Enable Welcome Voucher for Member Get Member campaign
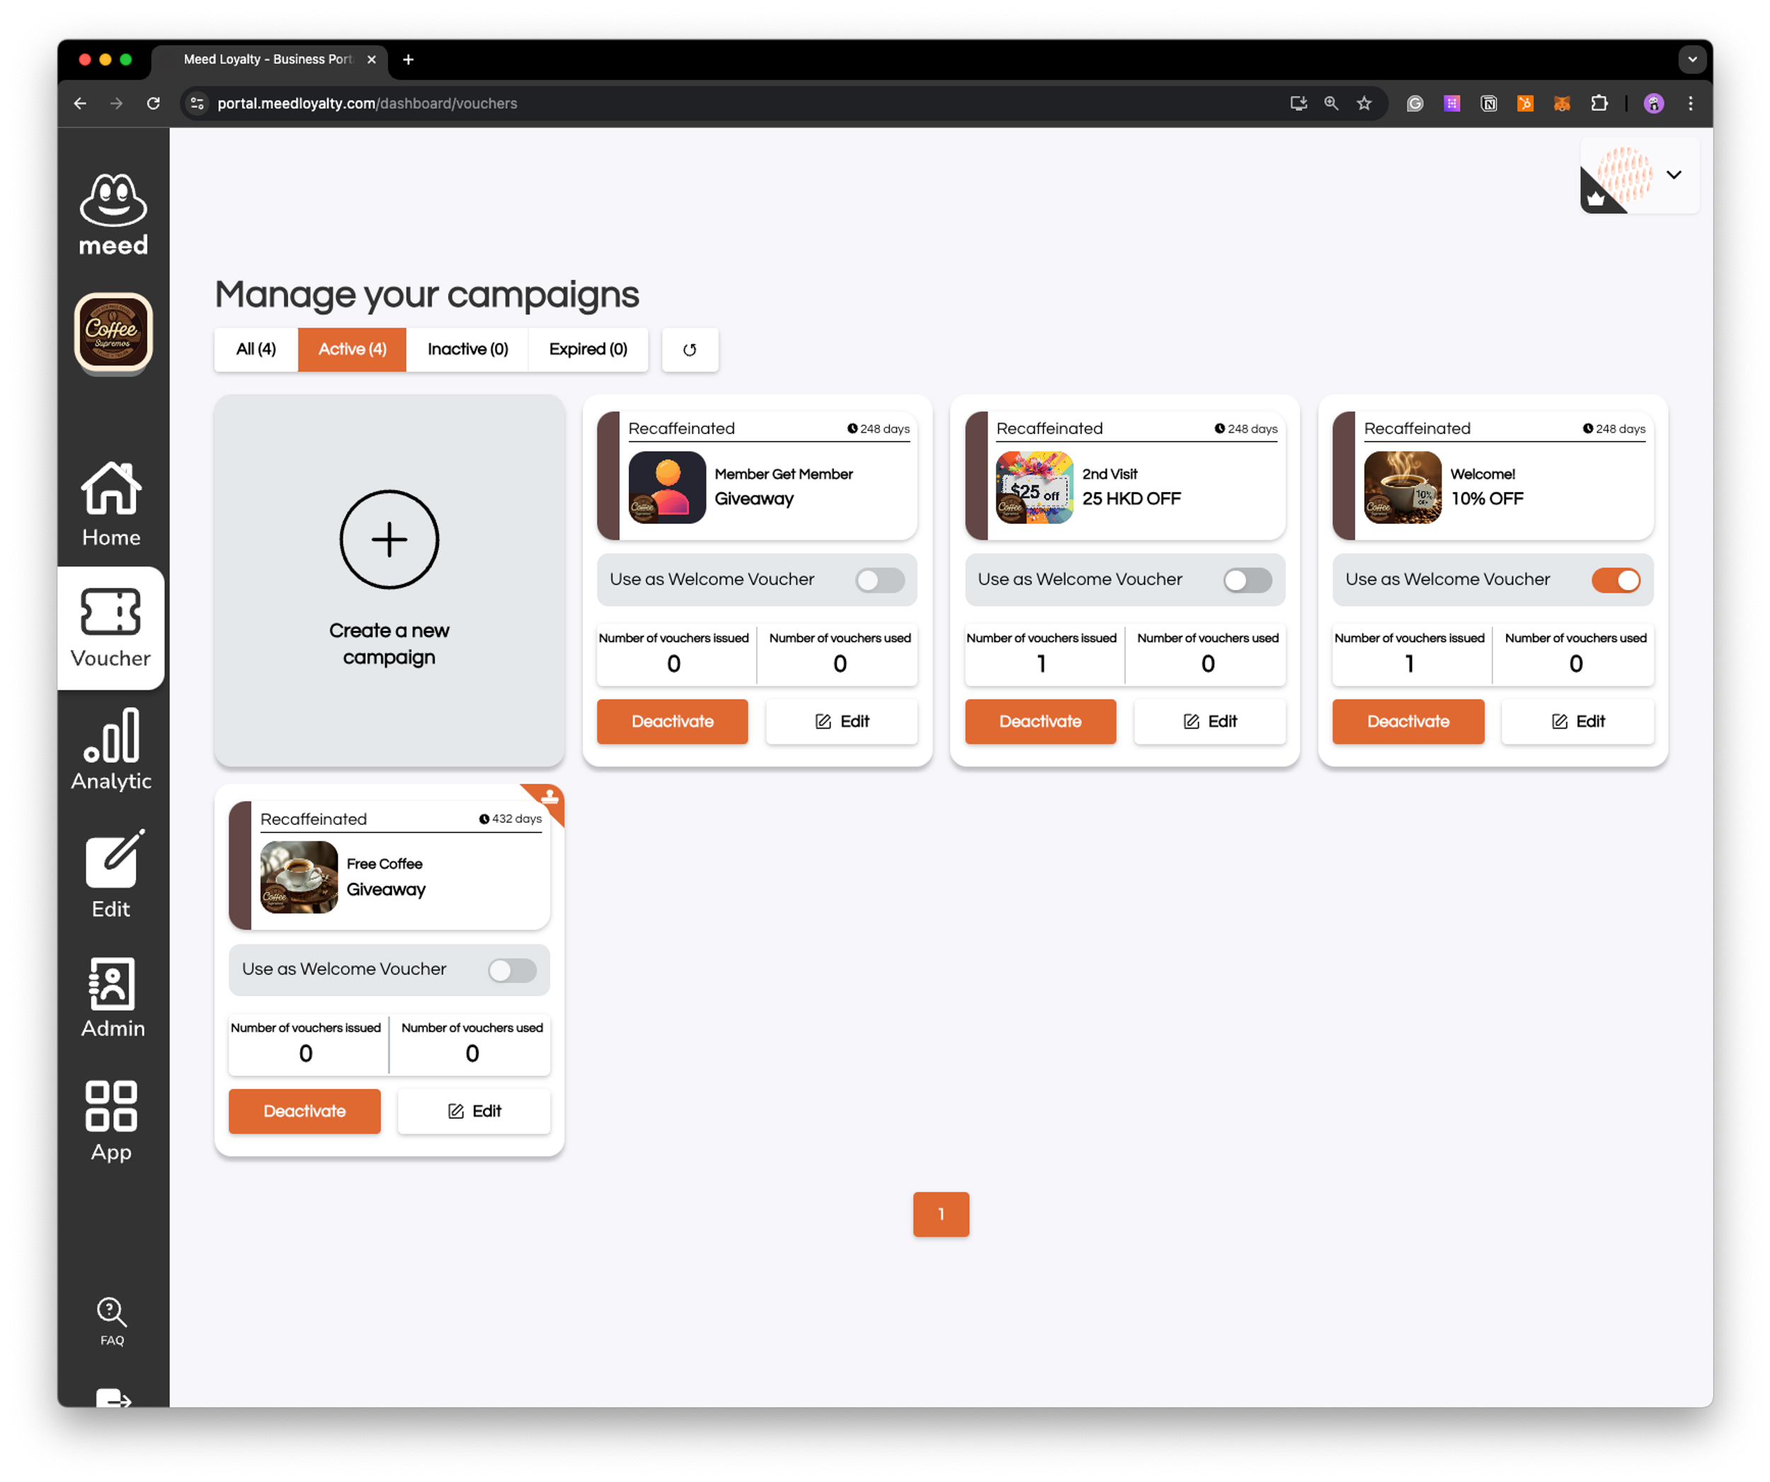The height and width of the screenshot is (1482, 1770). 879,580
